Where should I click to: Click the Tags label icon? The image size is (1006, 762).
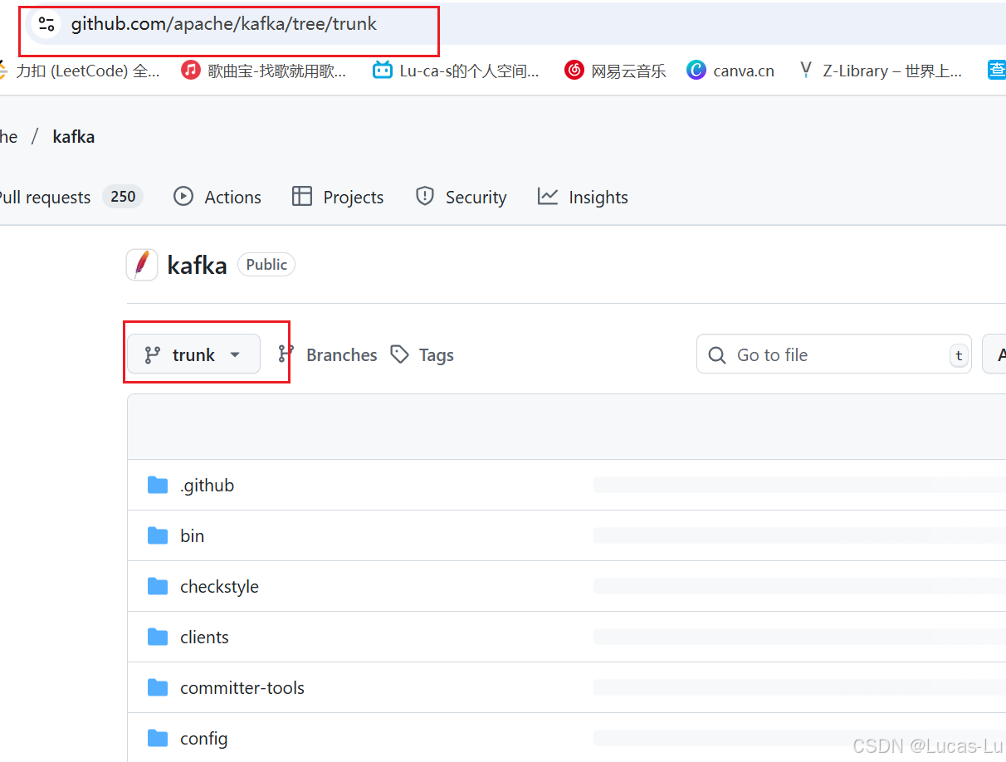[x=400, y=354]
